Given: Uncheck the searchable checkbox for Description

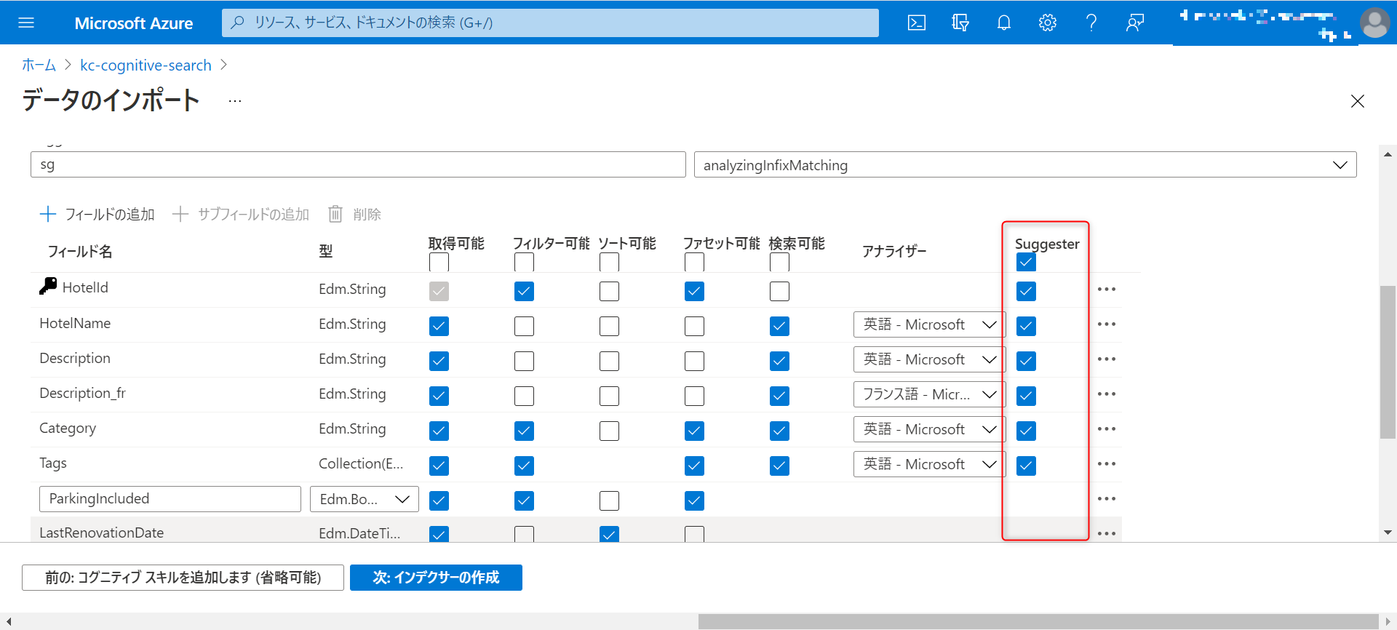Looking at the screenshot, I should pyautogui.click(x=779, y=361).
